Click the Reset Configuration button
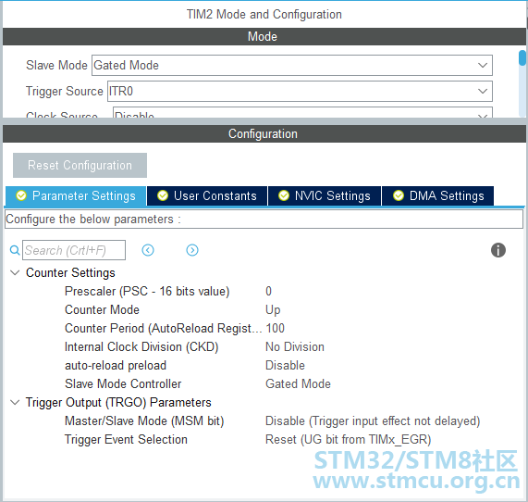 pyautogui.click(x=80, y=165)
